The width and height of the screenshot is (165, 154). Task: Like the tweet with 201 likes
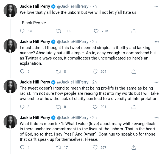click(96, 107)
